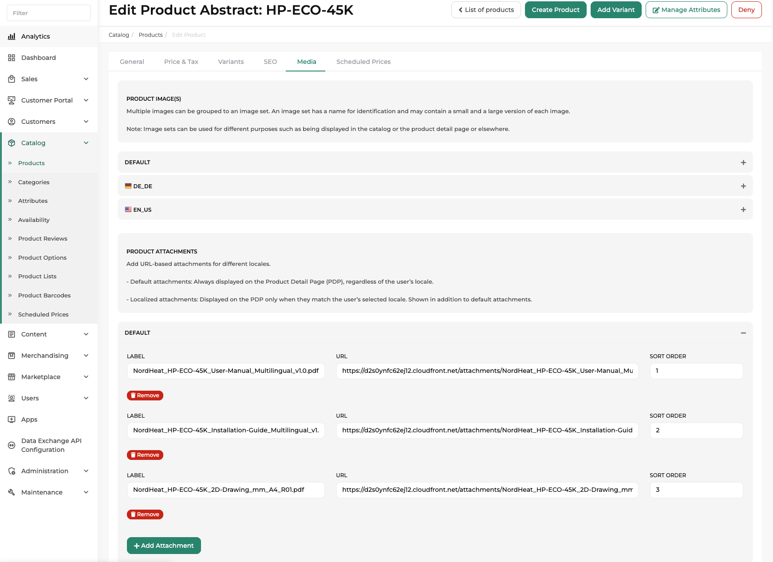The width and height of the screenshot is (773, 562).
Task: Click the Marketplace storefront icon
Action: click(12, 377)
